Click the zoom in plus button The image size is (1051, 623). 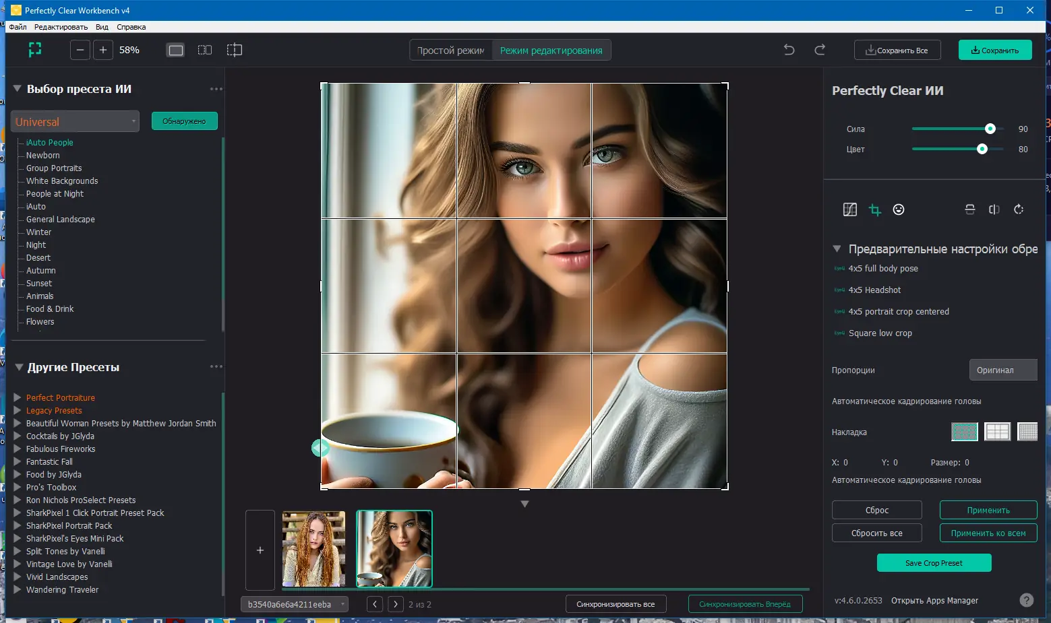[x=103, y=50]
